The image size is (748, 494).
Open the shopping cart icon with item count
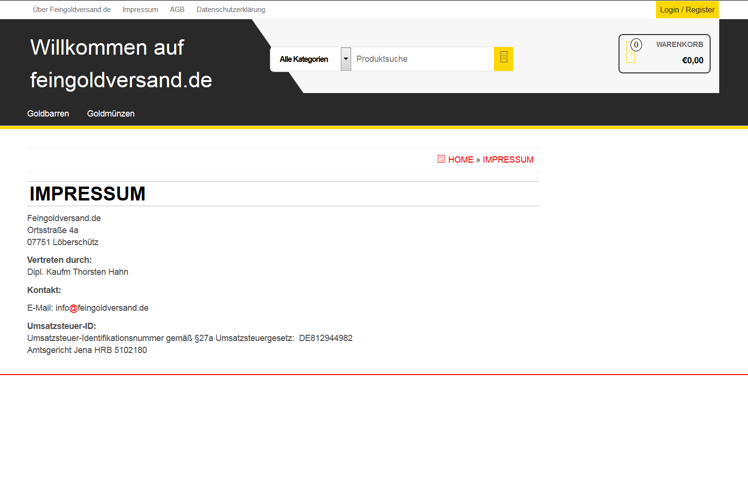pos(634,51)
